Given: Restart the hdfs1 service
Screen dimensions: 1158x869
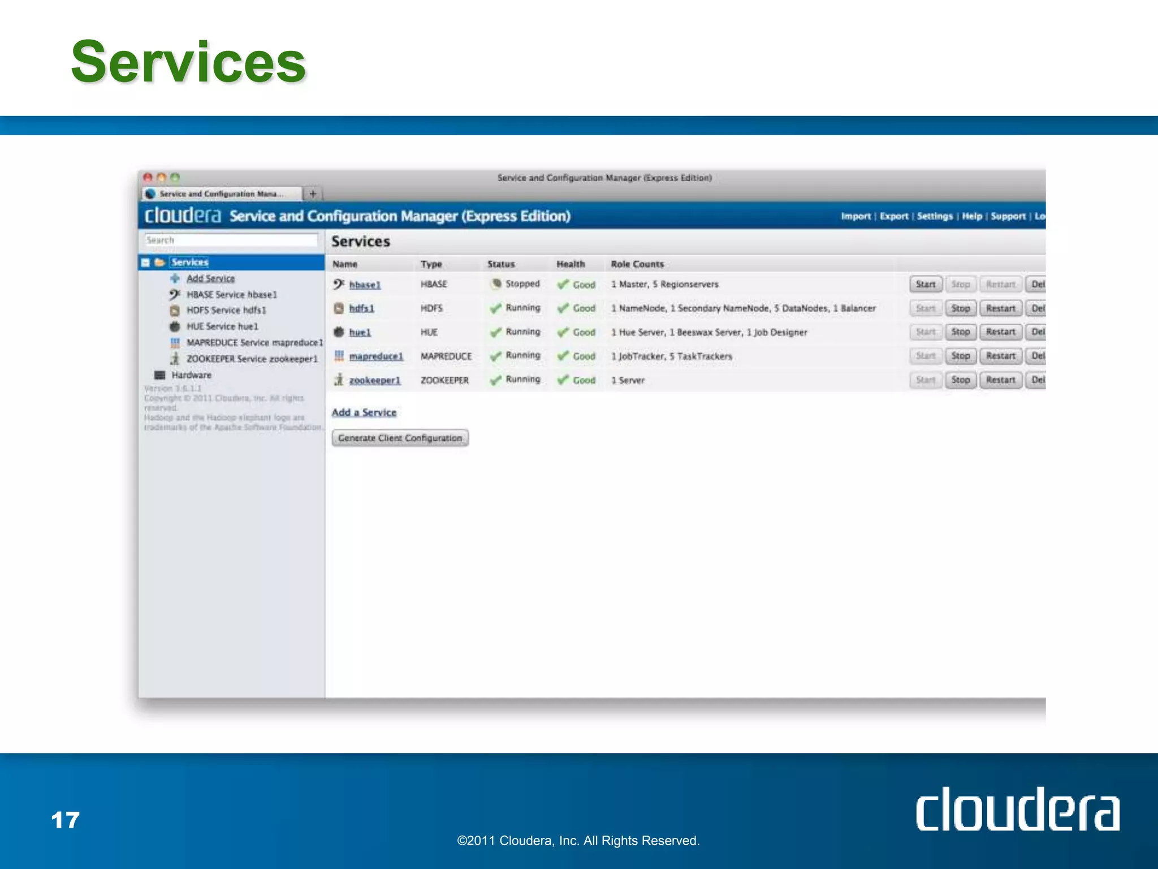Looking at the screenshot, I should coord(1000,308).
